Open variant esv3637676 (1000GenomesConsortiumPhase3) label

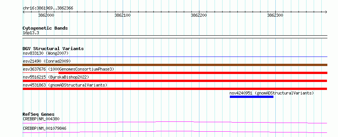click(x=68, y=69)
